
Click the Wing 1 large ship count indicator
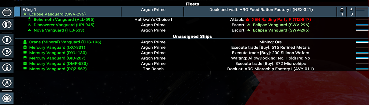342,12
